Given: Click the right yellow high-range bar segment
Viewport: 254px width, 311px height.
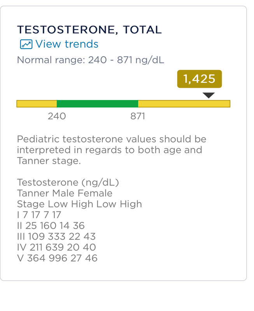Looking at the screenshot, I should pyautogui.click(x=184, y=103).
